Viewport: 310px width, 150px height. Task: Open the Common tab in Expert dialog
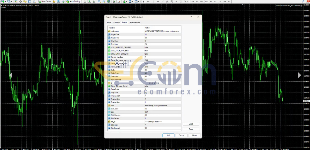[117, 23]
